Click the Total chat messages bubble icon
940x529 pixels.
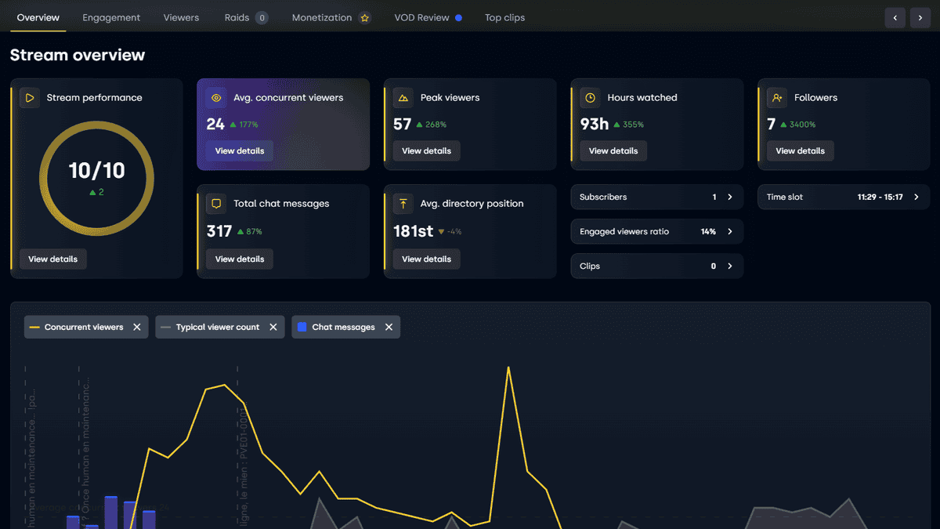(x=216, y=204)
